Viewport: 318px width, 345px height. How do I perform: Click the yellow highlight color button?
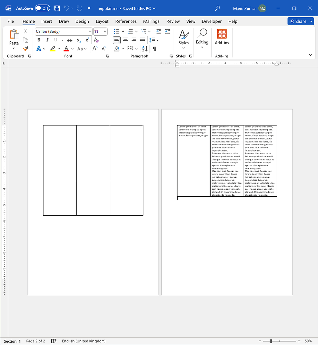52,49
